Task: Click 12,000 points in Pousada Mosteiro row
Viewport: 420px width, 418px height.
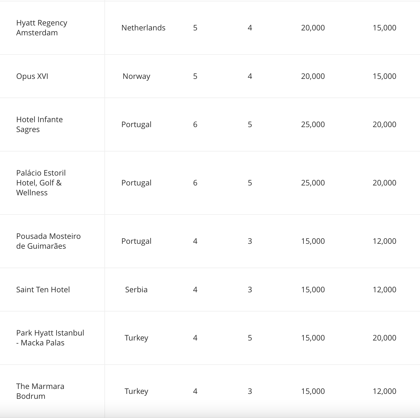Action: 384,241
